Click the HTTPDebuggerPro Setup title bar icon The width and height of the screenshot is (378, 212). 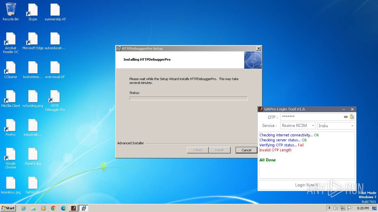(x=119, y=49)
